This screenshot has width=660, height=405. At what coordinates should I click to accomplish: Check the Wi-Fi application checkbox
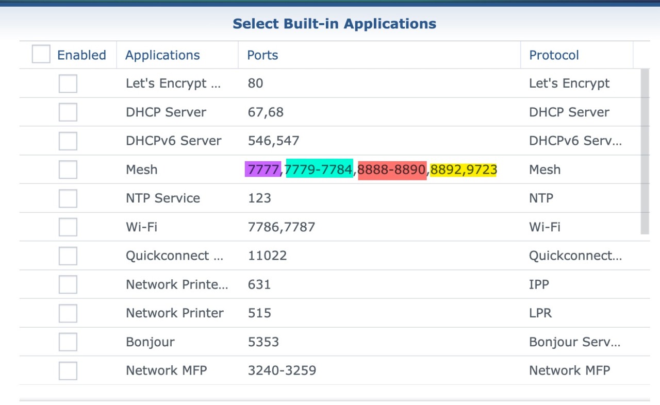pos(68,227)
